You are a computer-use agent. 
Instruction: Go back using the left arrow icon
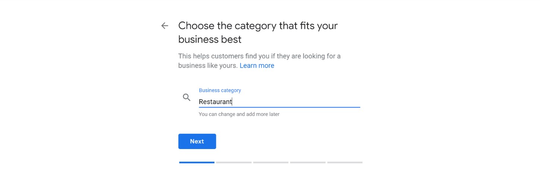pos(164,26)
